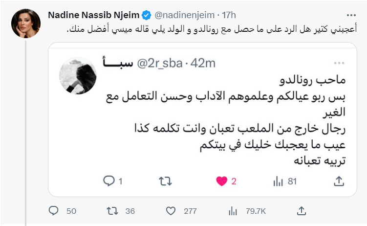This screenshot has height=226, width=367.
Task: Reply icon in quoted tweet
Action: click(108, 181)
